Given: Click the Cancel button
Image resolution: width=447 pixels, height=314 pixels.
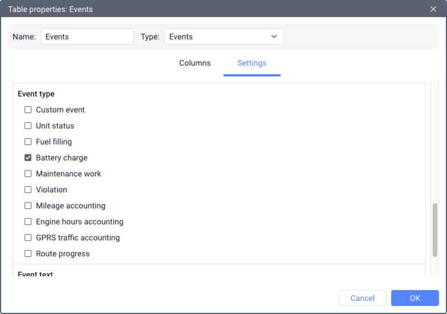Looking at the screenshot, I should (363, 298).
